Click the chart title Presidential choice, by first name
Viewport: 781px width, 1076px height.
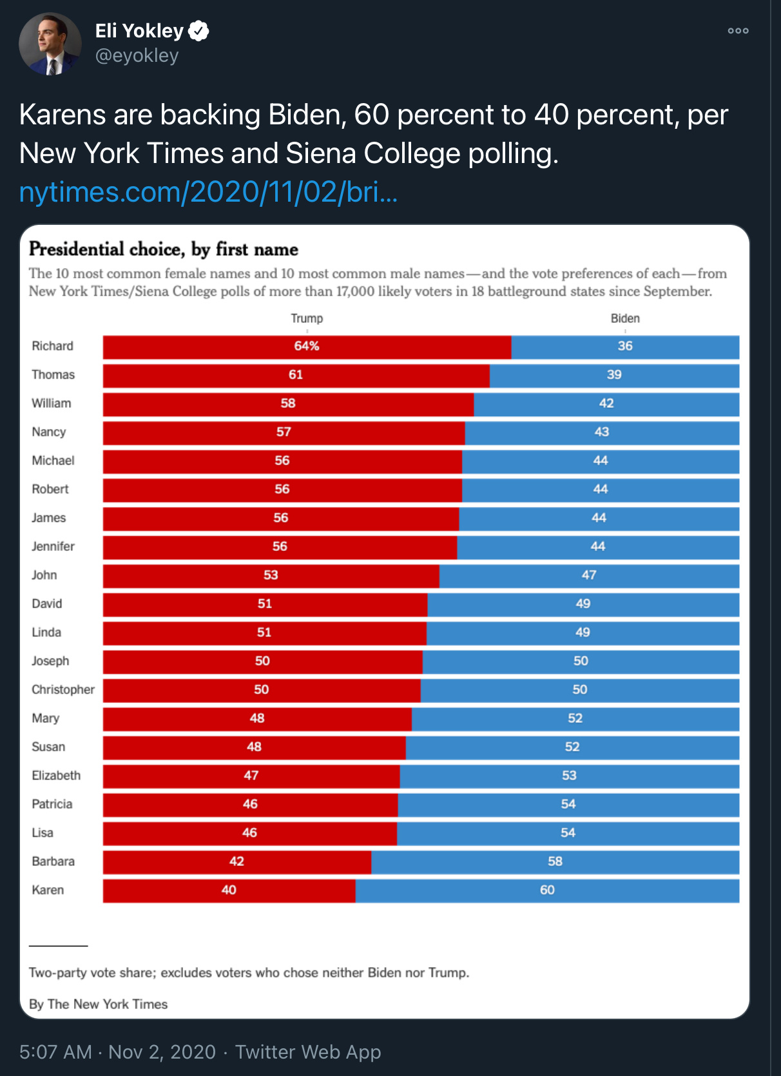[x=164, y=249]
